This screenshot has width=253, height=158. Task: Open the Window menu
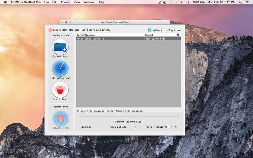[89, 2]
